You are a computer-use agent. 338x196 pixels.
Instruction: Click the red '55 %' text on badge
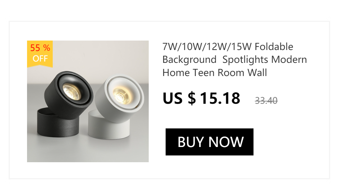[x=40, y=48]
